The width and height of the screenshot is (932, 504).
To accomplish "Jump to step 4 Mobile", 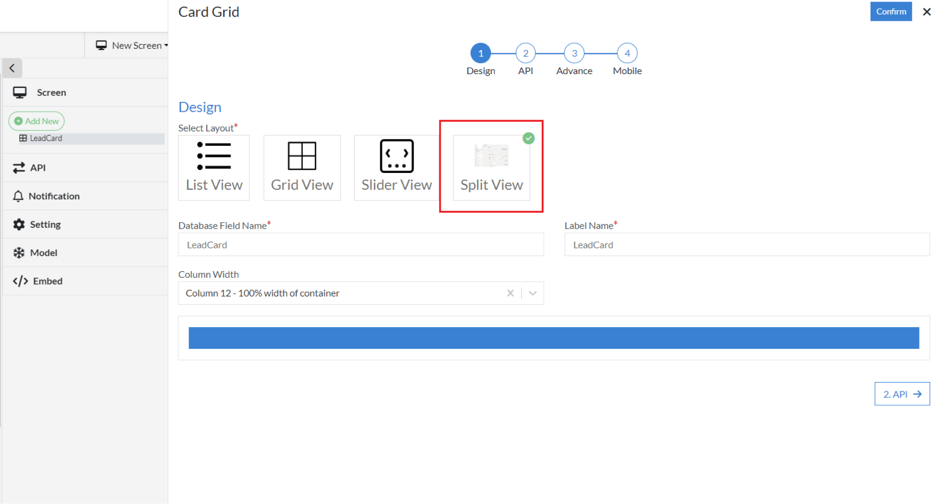I will [x=627, y=53].
